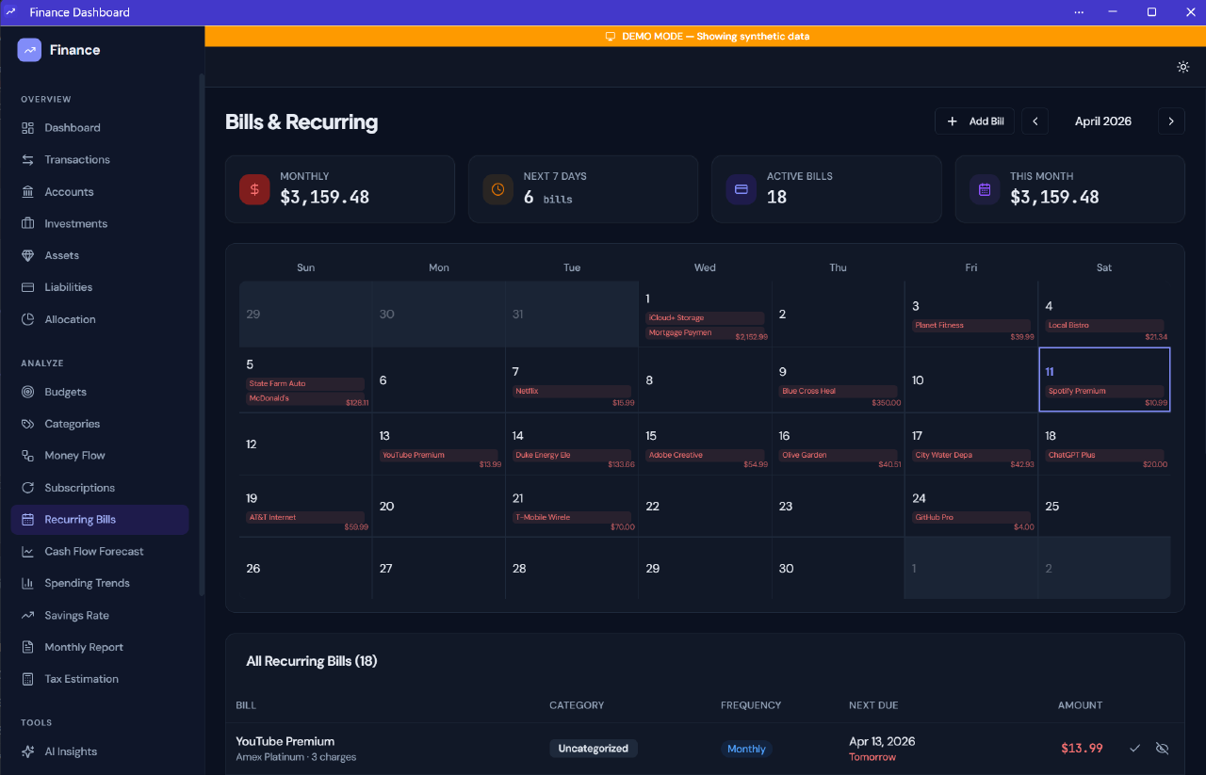
Task: Open the title bar more options menu
Action: [x=1079, y=12]
